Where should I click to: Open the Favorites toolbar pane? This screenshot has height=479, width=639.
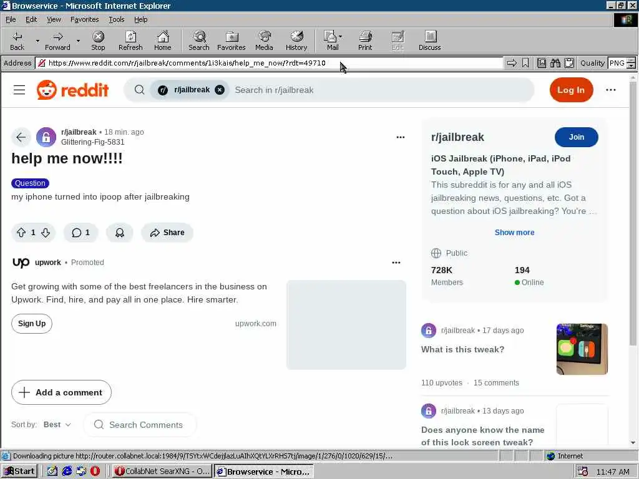coord(231,41)
